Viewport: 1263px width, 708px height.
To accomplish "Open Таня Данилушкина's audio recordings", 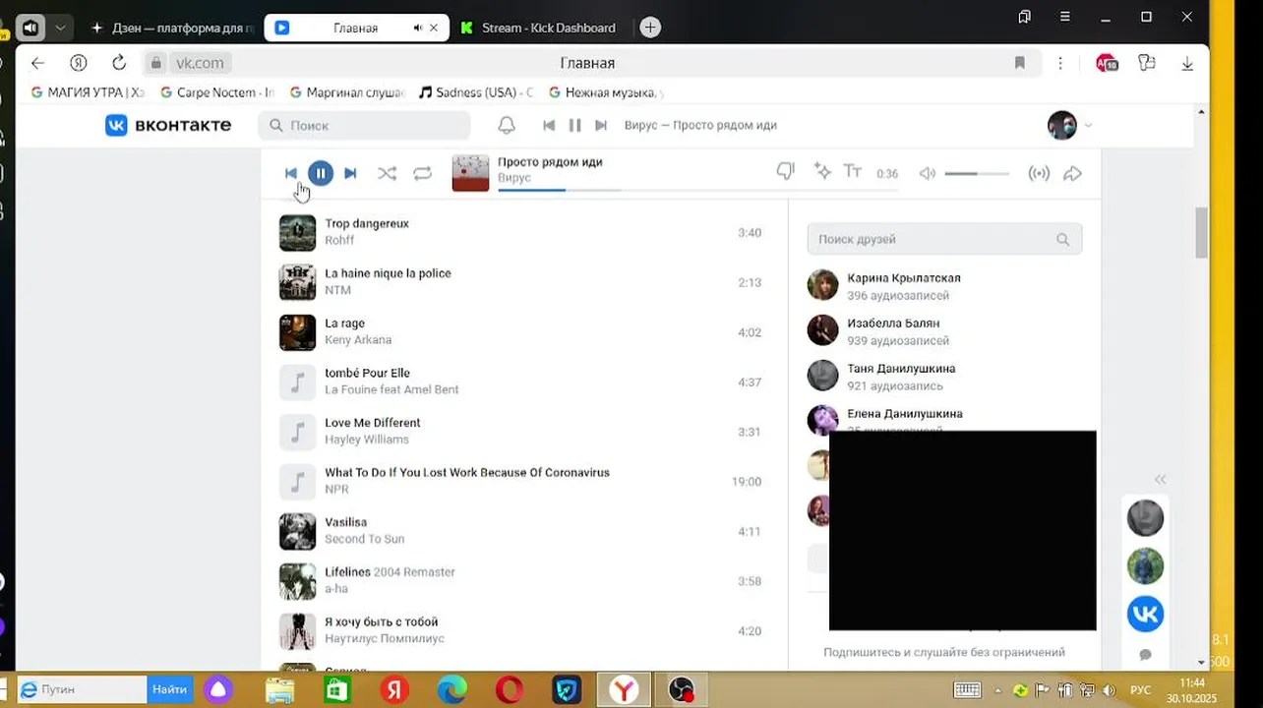I will tap(944, 376).
